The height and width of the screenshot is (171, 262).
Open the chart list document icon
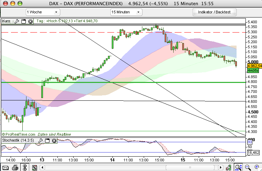coord(34,168)
